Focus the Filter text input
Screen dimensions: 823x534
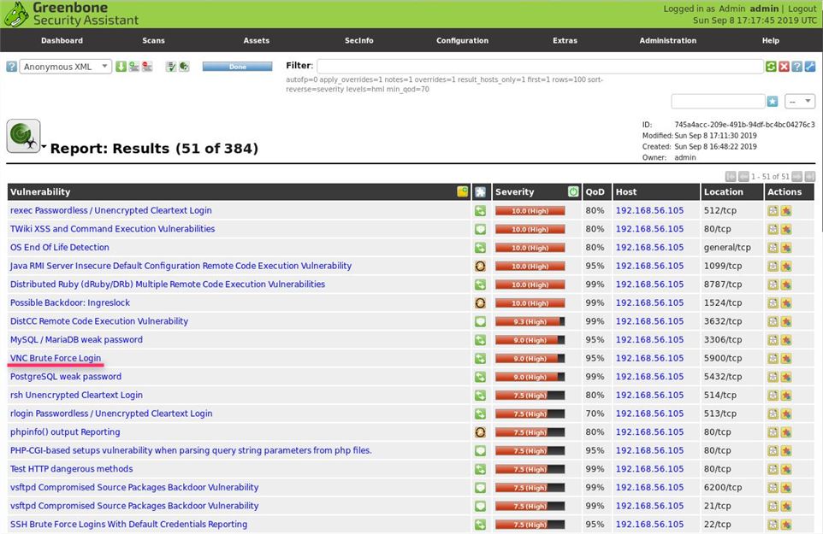(540, 66)
